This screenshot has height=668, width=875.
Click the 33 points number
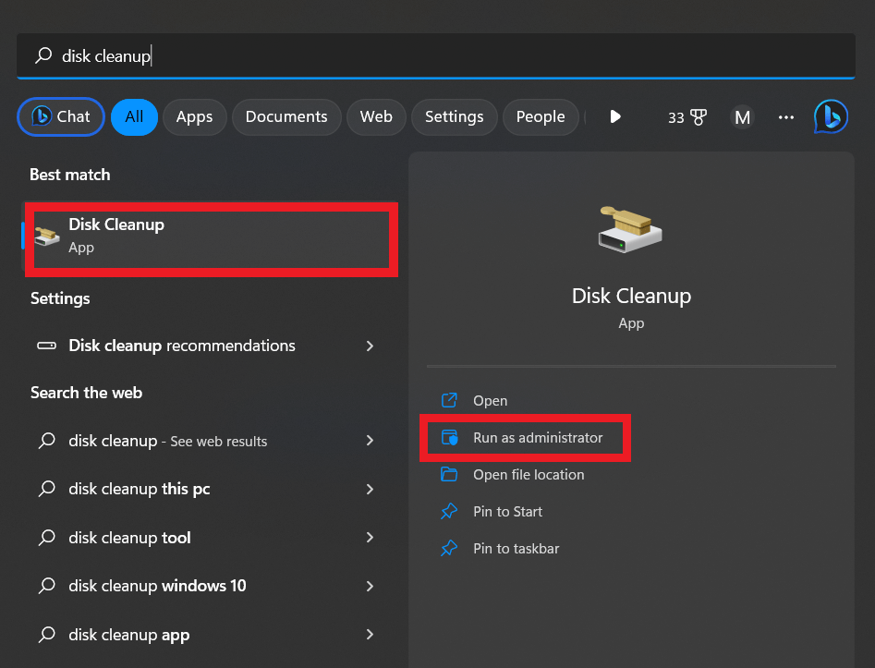click(x=675, y=117)
